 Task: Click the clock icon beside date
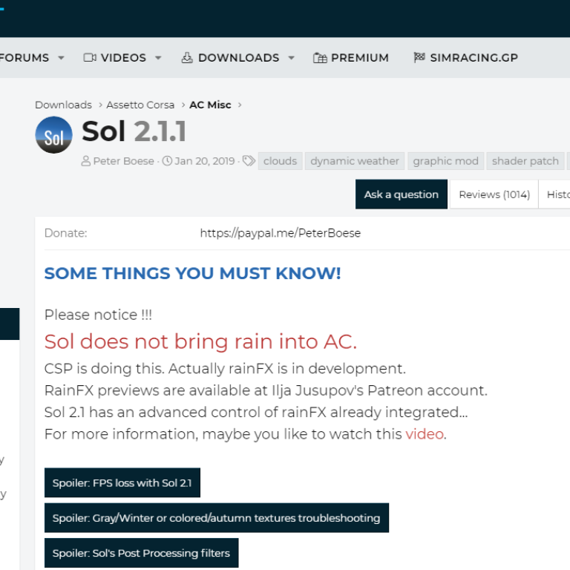click(x=167, y=161)
